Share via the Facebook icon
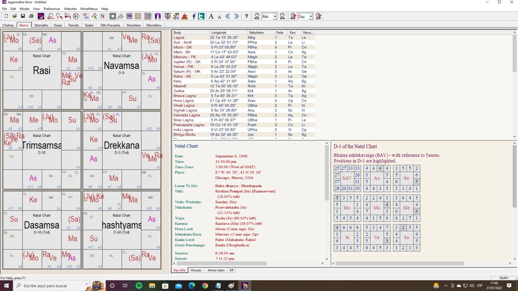 coord(194,16)
